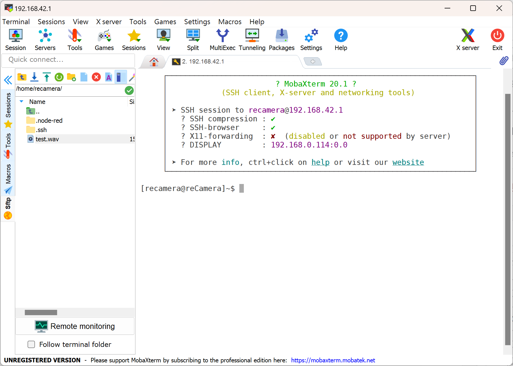Click the red Exit power icon
This screenshot has height=366, width=513.
pyautogui.click(x=497, y=40)
